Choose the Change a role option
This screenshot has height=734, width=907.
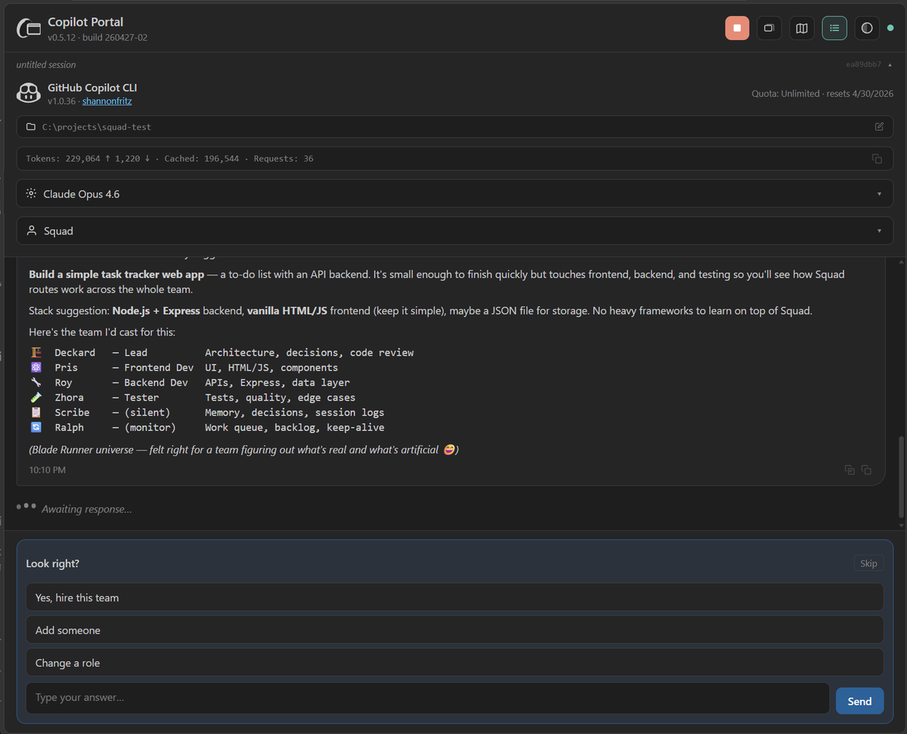[454, 662]
